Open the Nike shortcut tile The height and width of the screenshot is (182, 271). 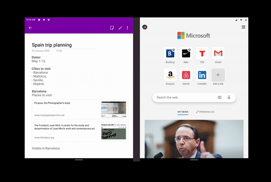pos(186,54)
